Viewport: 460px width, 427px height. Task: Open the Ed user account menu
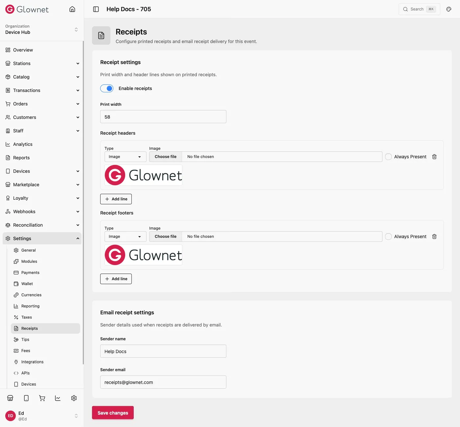tap(42, 416)
